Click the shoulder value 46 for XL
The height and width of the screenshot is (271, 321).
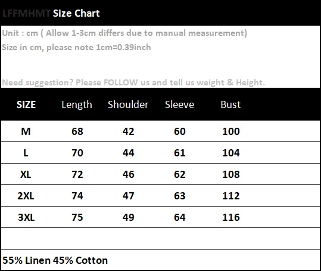(129, 174)
